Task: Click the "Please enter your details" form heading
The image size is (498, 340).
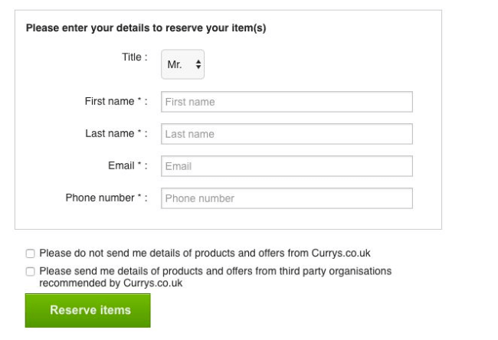Action: tap(146, 28)
